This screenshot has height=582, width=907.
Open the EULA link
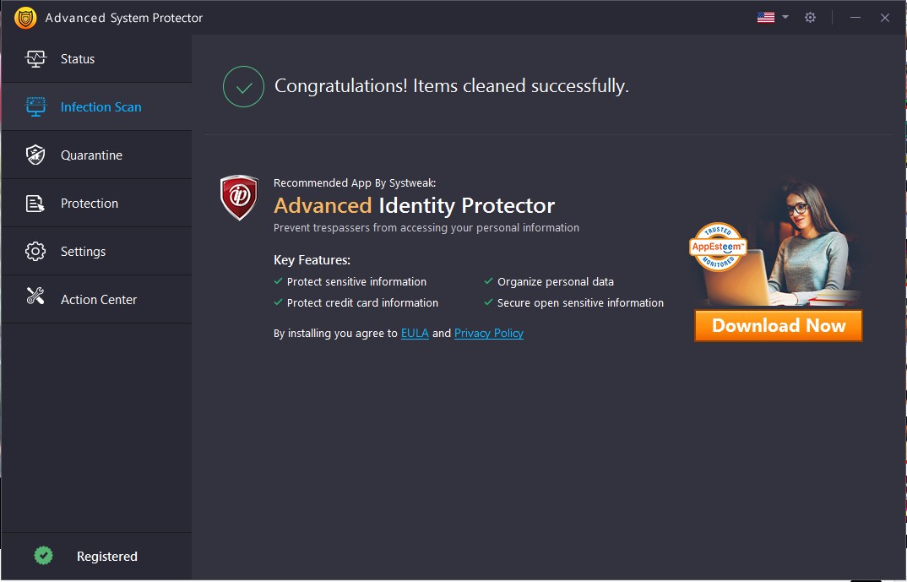click(x=415, y=333)
